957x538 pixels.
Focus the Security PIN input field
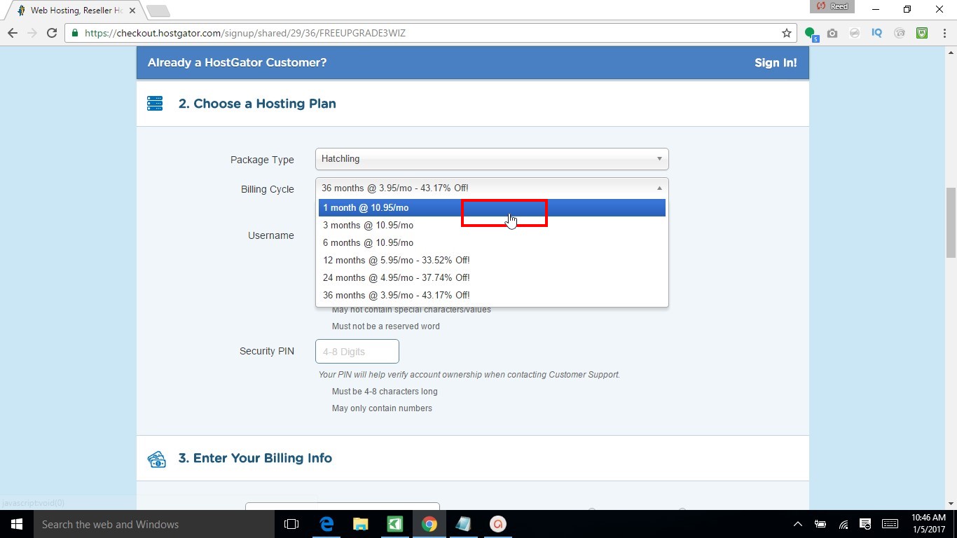[x=357, y=351]
